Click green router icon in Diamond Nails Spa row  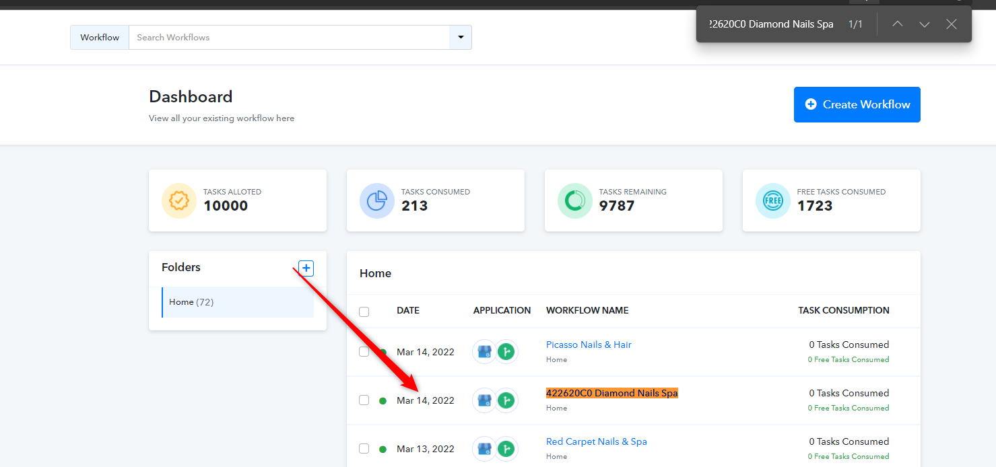coord(506,400)
